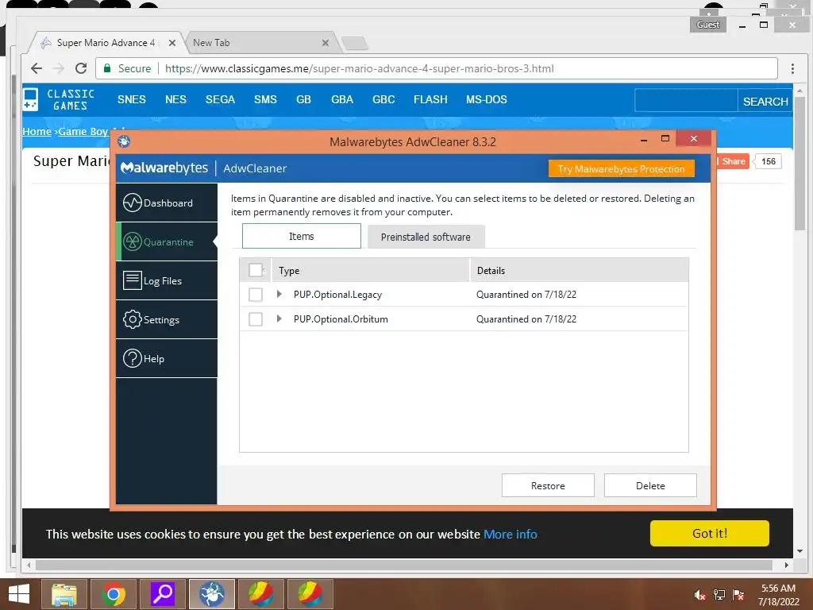This screenshot has height=610, width=813.
Task: Select the AdwCleaner taskbar icon
Action: [x=212, y=594]
